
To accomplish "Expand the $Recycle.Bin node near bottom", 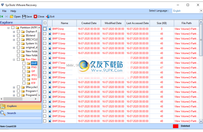I will [x=14, y=87].
